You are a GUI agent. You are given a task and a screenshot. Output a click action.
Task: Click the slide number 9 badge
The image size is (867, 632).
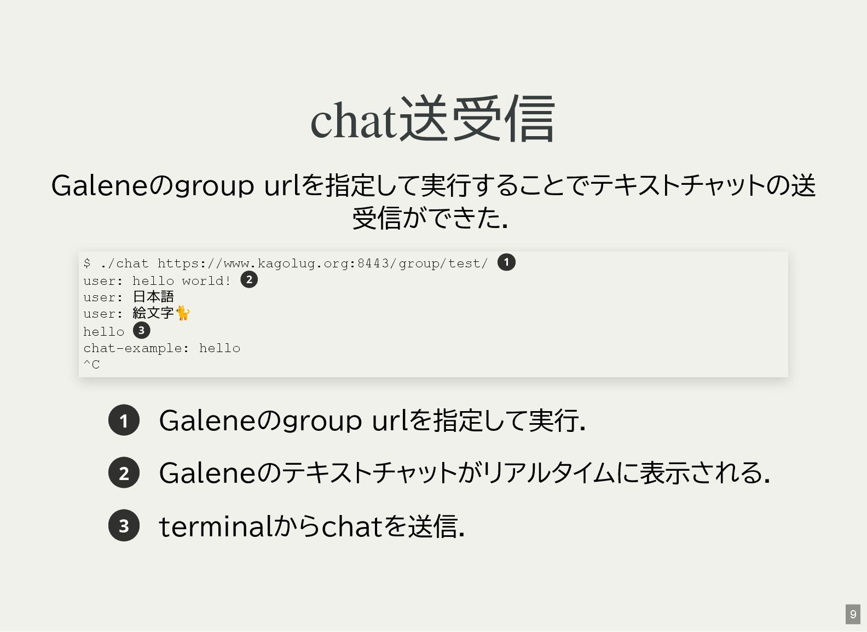(853, 614)
